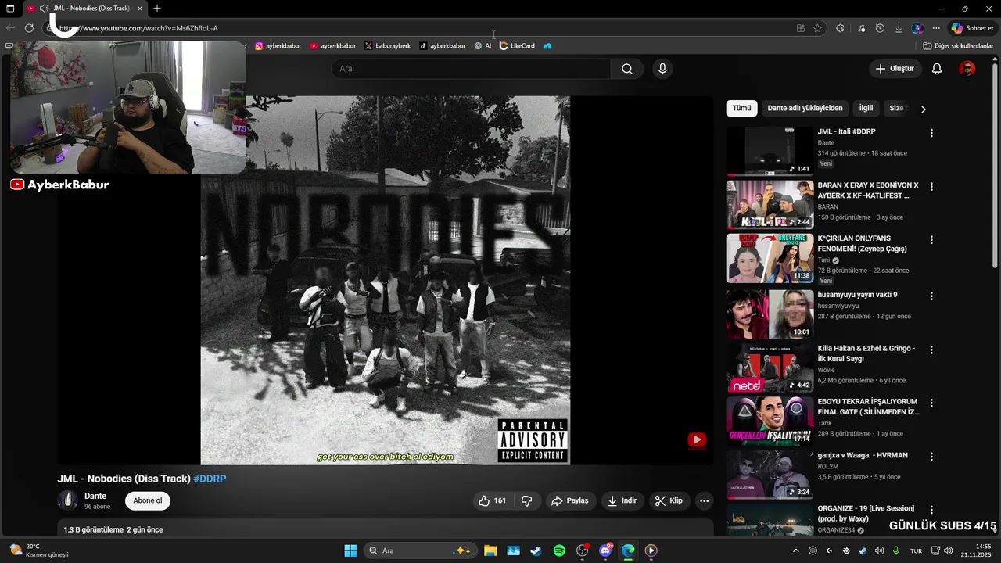This screenshot has height=563, width=1001.
Task: Open options for BARAN X ERAY video
Action: (x=931, y=187)
